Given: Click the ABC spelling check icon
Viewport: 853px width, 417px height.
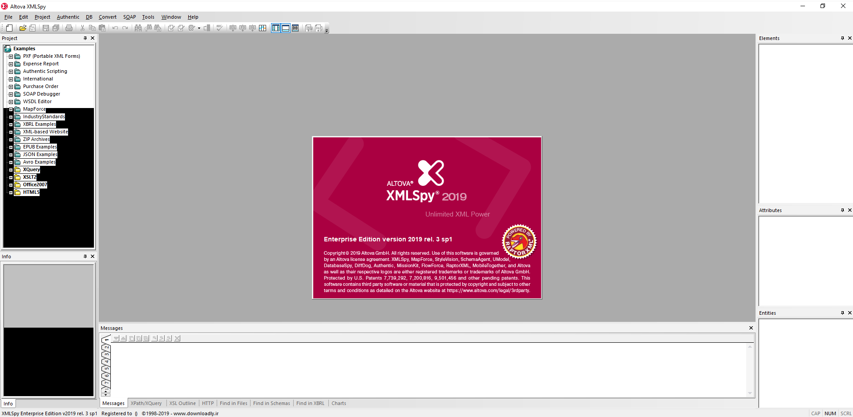Looking at the screenshot, I should point(219,28).
